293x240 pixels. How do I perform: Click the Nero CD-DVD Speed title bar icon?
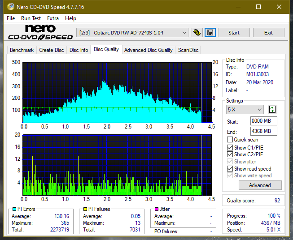pos(11,7)
